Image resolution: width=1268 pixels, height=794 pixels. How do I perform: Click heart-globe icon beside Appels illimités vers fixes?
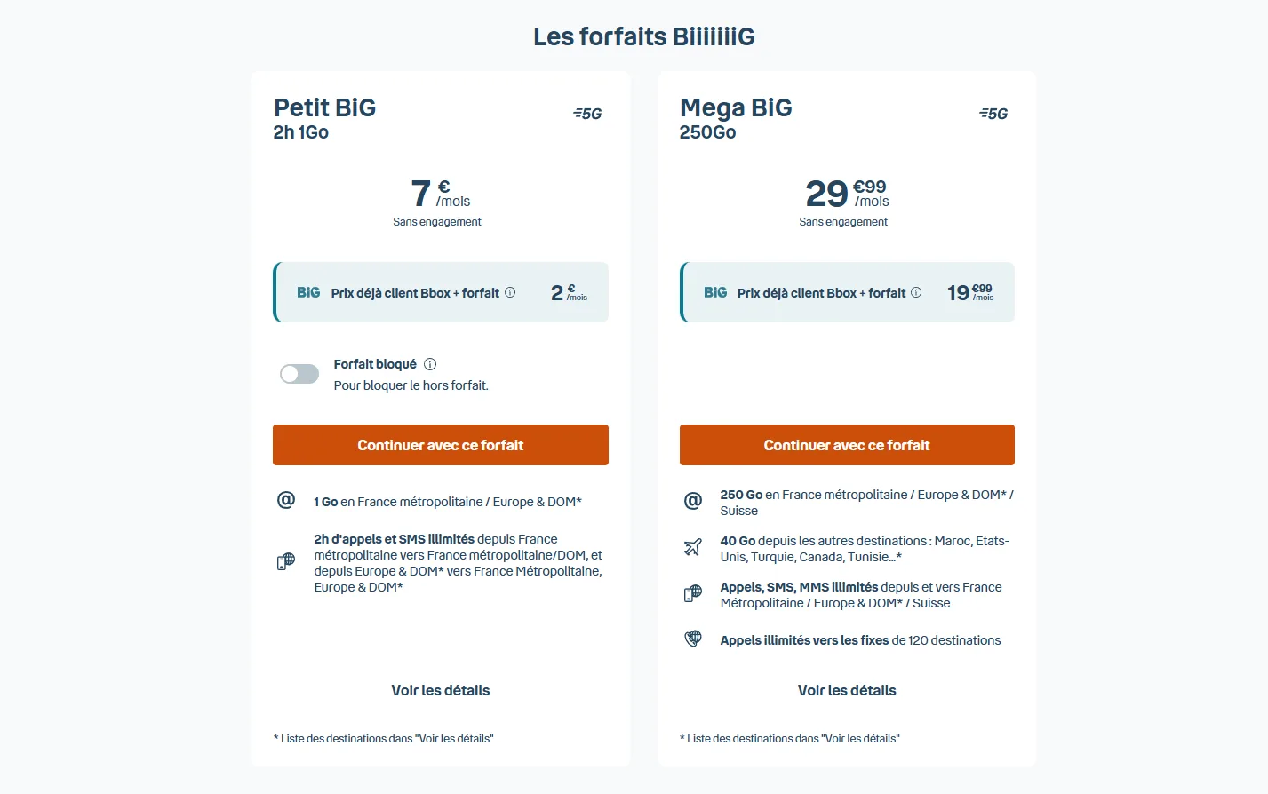coord(693,639)
